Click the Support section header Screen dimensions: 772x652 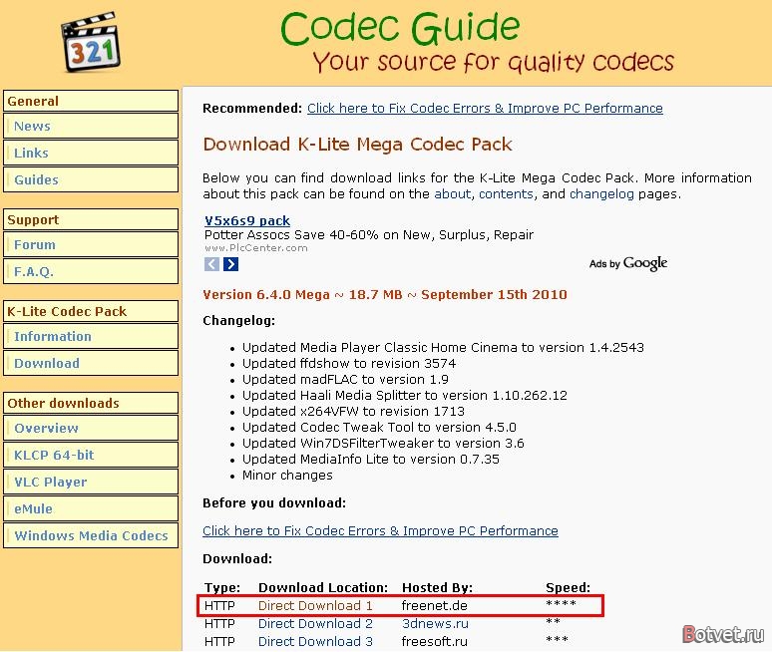tap(91, 219)
